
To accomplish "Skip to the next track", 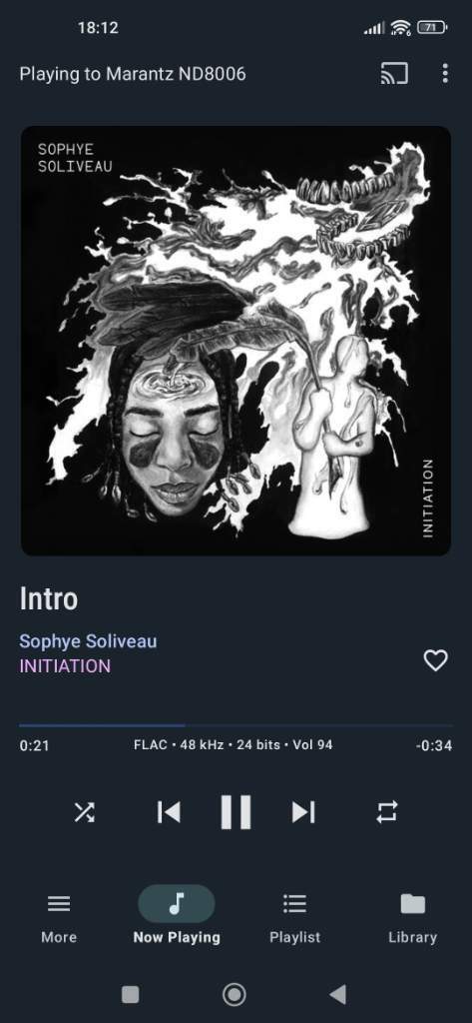I will pos(303,811).
